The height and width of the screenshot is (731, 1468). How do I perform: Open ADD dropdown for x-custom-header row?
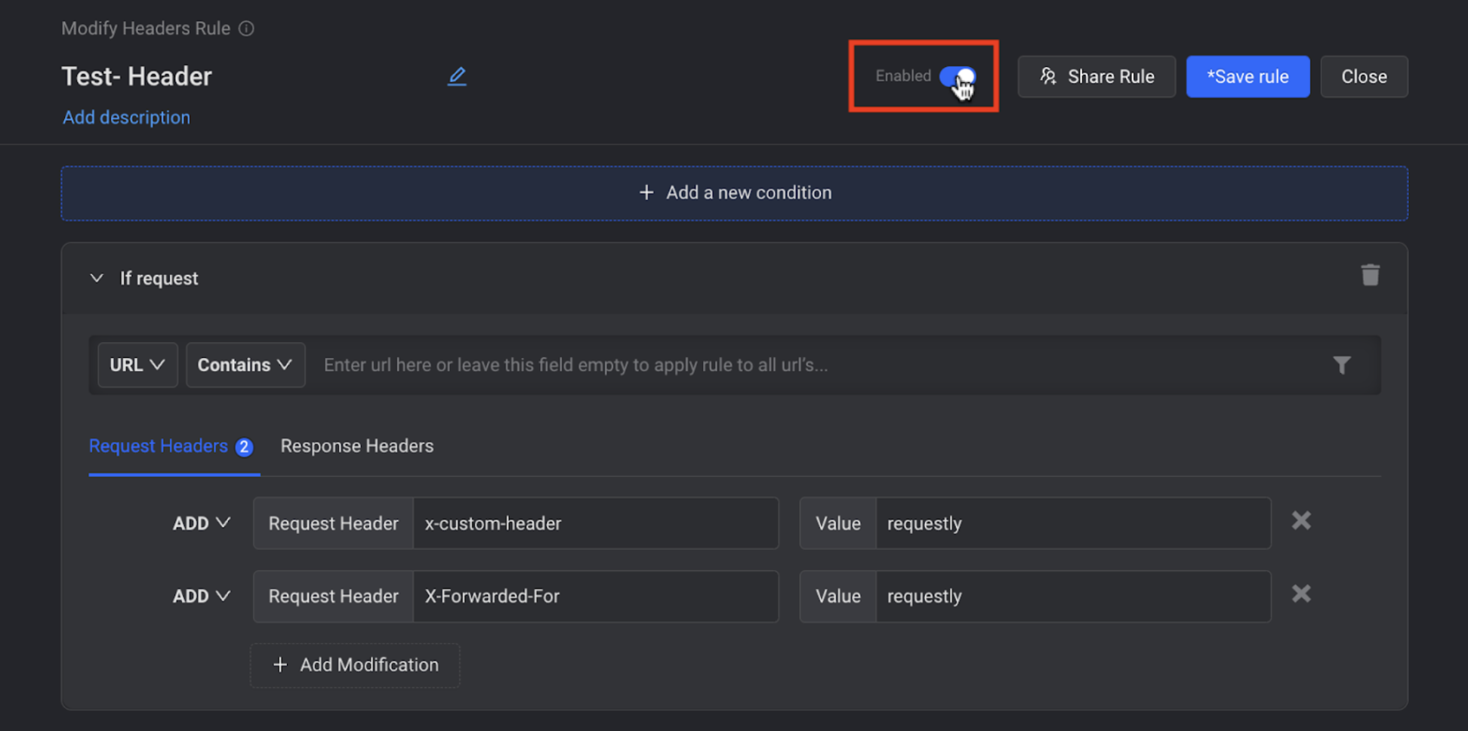tap(201, 523)
